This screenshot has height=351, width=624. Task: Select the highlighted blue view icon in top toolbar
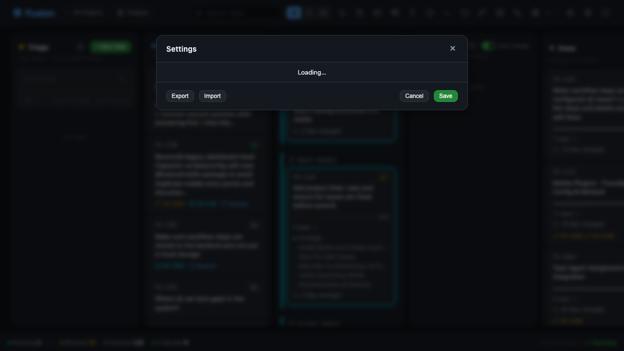[x=294, y=13]
